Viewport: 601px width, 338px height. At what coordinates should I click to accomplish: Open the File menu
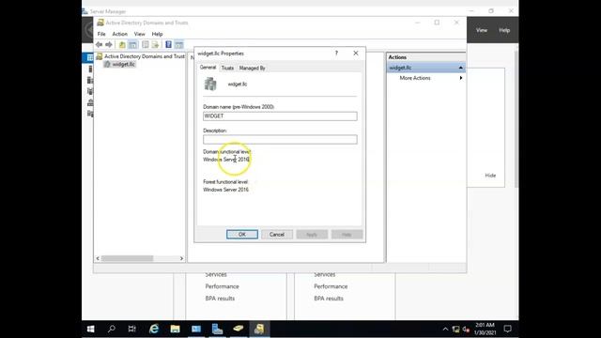pyautogui.click(x=101, y=34)
